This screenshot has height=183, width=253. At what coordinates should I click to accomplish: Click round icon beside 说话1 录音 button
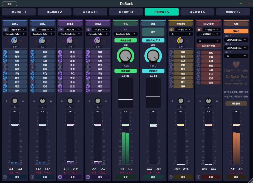click(5, 177)
